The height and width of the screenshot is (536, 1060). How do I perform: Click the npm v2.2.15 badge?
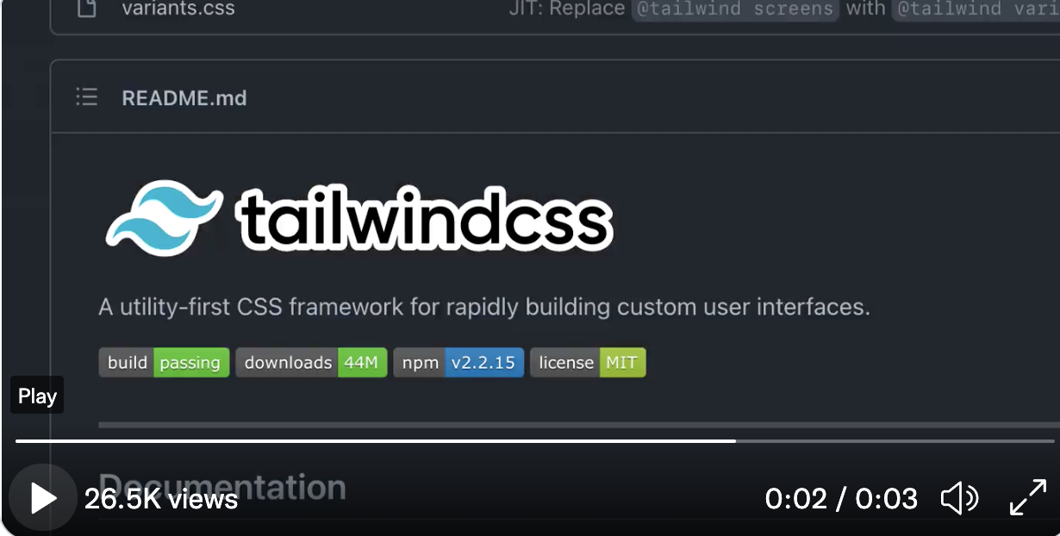tap(458, 362)
